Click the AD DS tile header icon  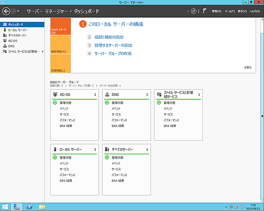click(x=55, y=95)
